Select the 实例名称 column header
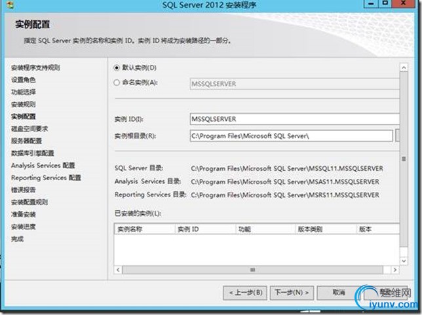 pyautogui.click(x=145, y=229)
